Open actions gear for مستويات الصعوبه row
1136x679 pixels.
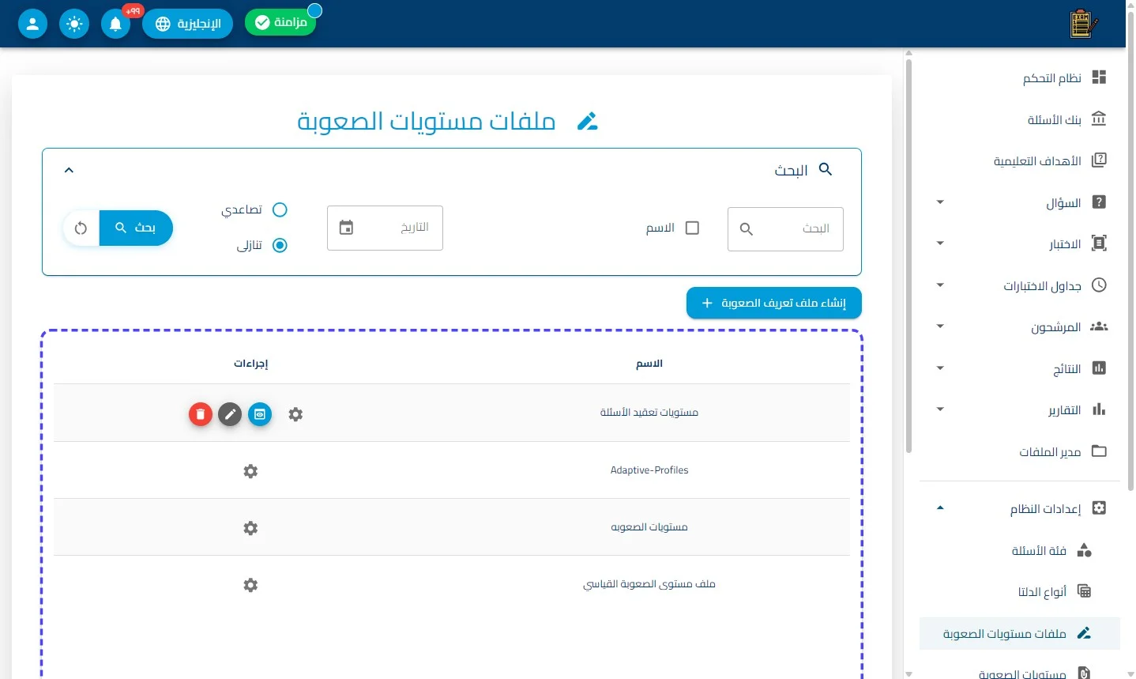point(250,528)
